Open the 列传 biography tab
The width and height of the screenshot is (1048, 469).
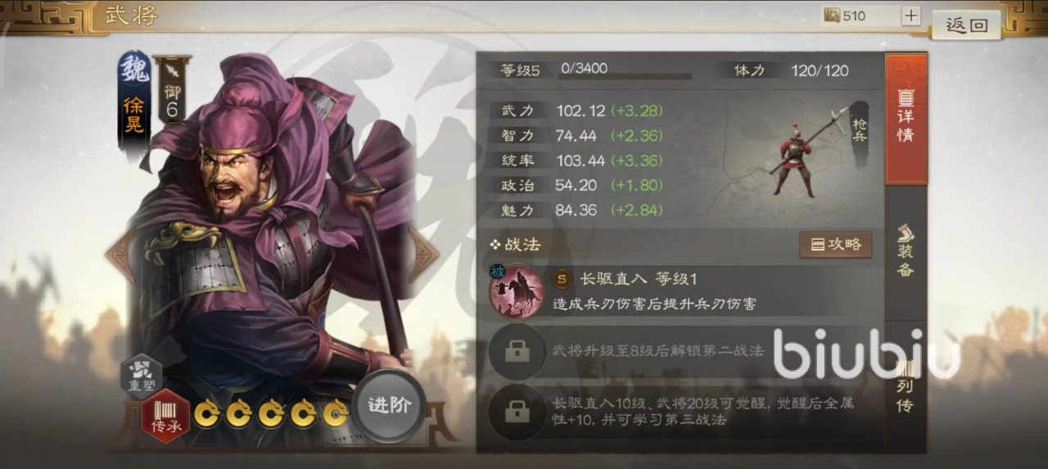[906, 386]
